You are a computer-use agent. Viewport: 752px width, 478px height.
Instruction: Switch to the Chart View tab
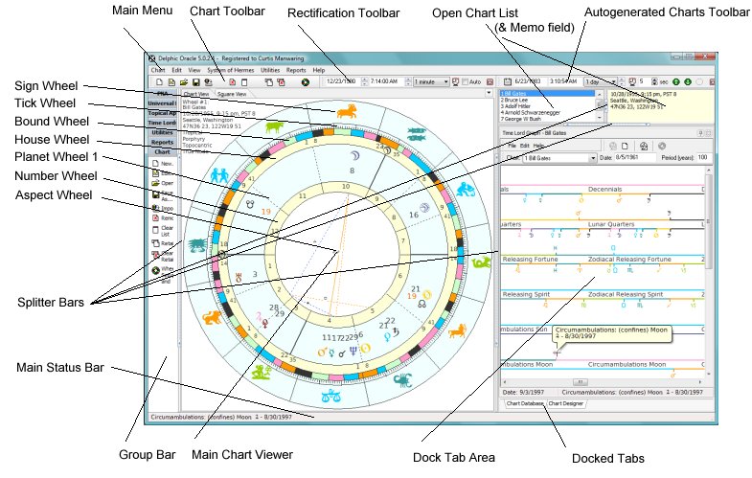pyautogui.click(x=196, y=94)
